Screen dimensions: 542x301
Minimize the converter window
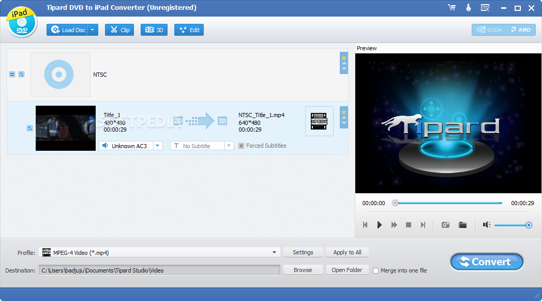[x=504, y=8]
